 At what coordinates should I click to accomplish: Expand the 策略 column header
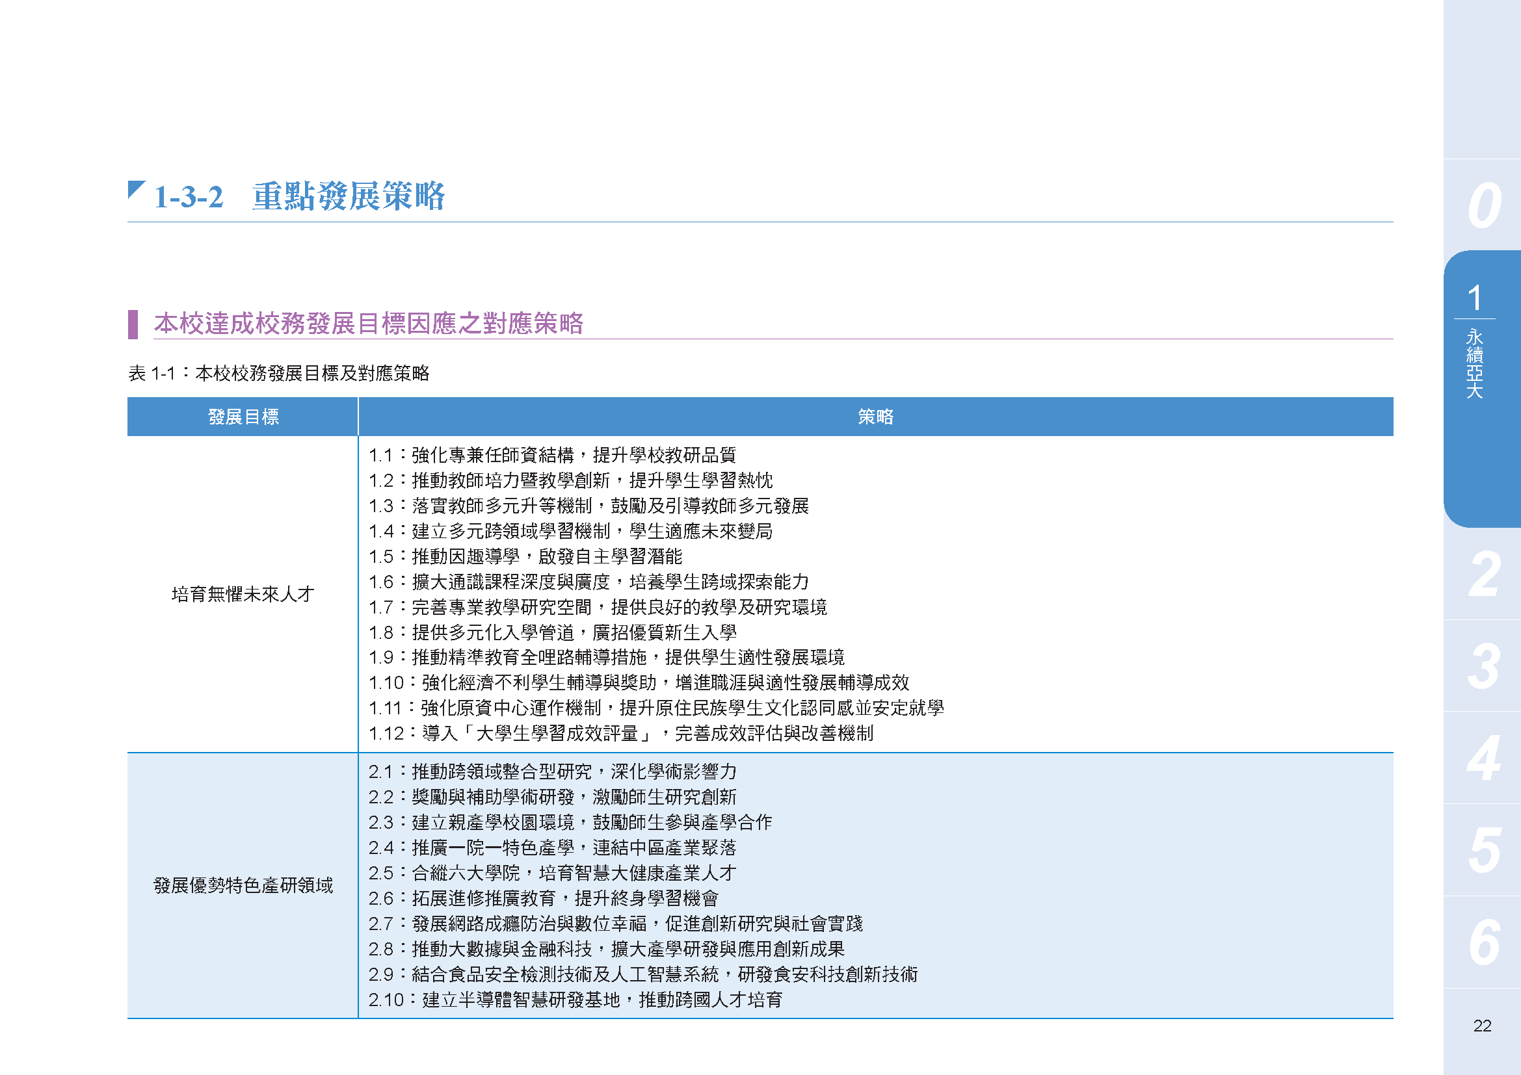tap(875, 417)
